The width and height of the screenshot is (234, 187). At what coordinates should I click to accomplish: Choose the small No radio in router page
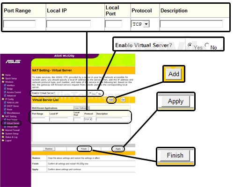click(x=97, y=93)
